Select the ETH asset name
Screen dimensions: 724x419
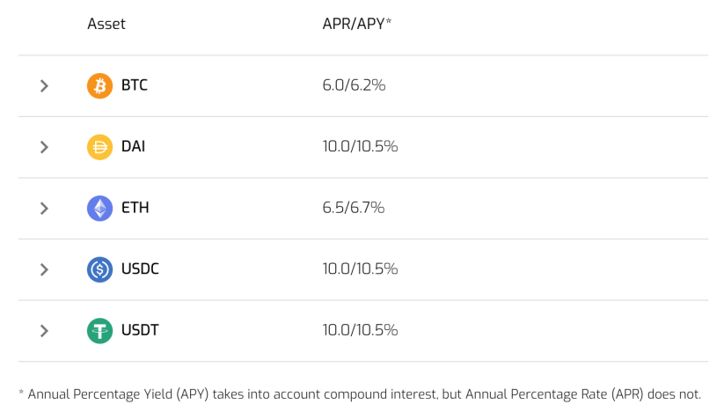tap(135, 209)
